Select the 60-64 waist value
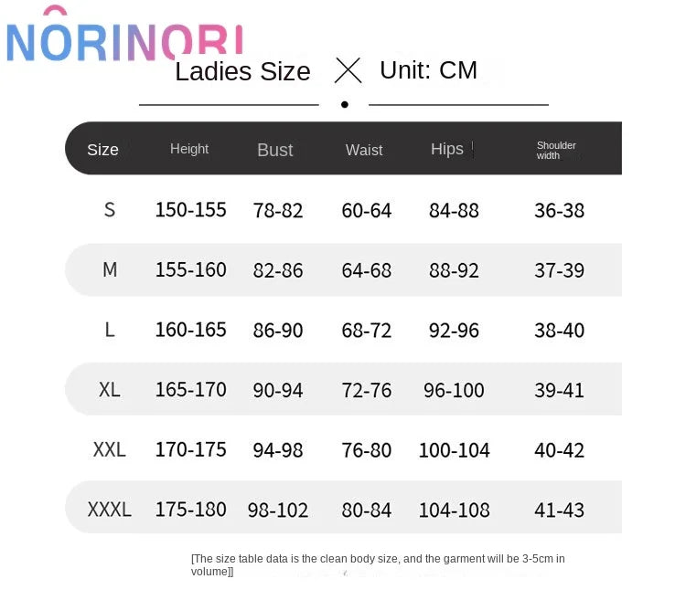 [366, 211]
